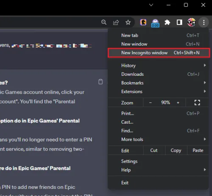212x196 pixels.
Task: Increase zoom with the plus button
Action: click(x=178, y=102)
